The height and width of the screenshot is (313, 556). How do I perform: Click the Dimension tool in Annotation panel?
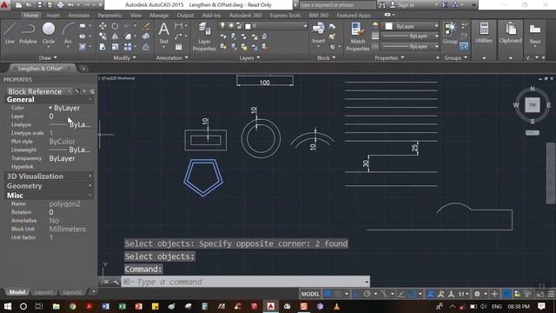tap(178, 26)
